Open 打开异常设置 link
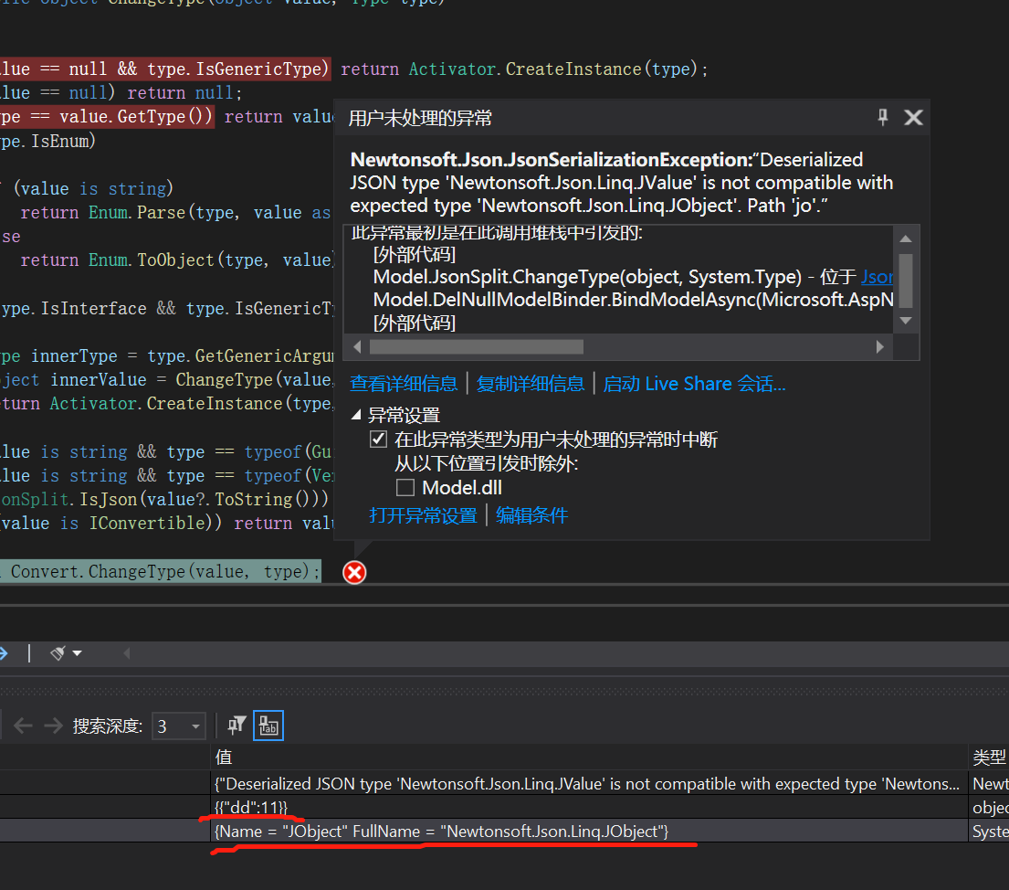Viewport: 1009px width, 890px height. pyautogui.click(x=423, y=515)
